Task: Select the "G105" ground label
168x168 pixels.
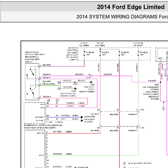Action: (74, 91)
